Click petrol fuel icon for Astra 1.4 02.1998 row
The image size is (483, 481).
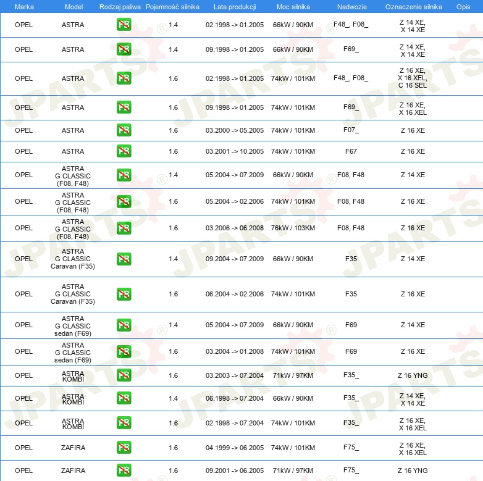pyautogui.click(x=124, y=25)
